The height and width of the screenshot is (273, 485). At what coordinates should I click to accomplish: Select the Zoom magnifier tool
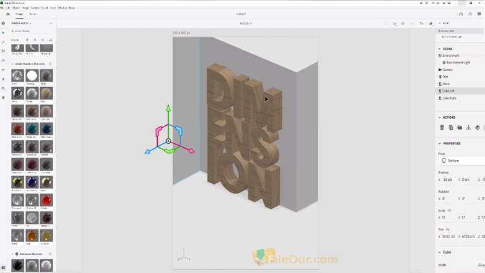(3, 88)
